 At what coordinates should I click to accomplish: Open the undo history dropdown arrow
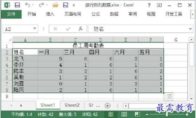click(33, 5)
